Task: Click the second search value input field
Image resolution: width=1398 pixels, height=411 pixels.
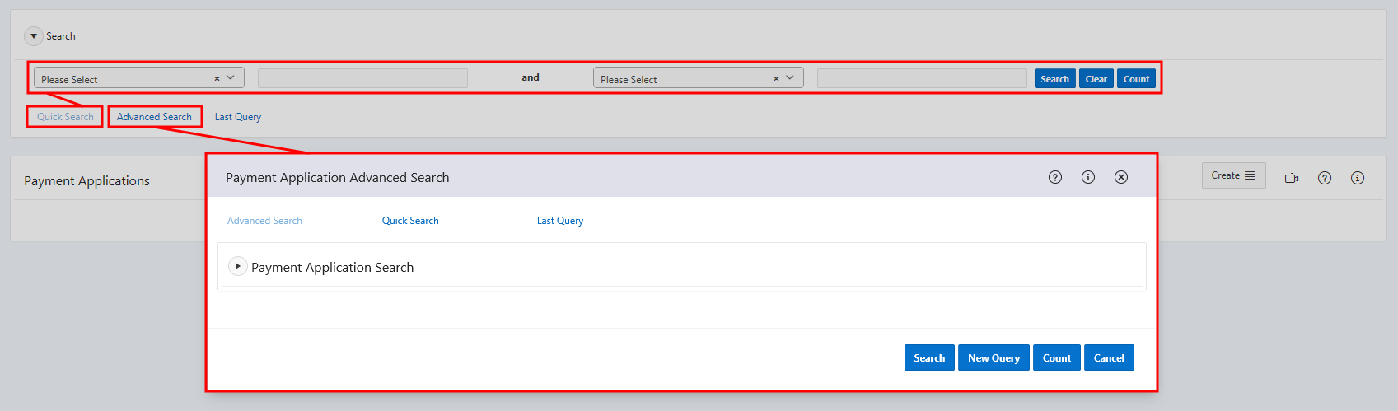Action: click(x=922, y=78)
